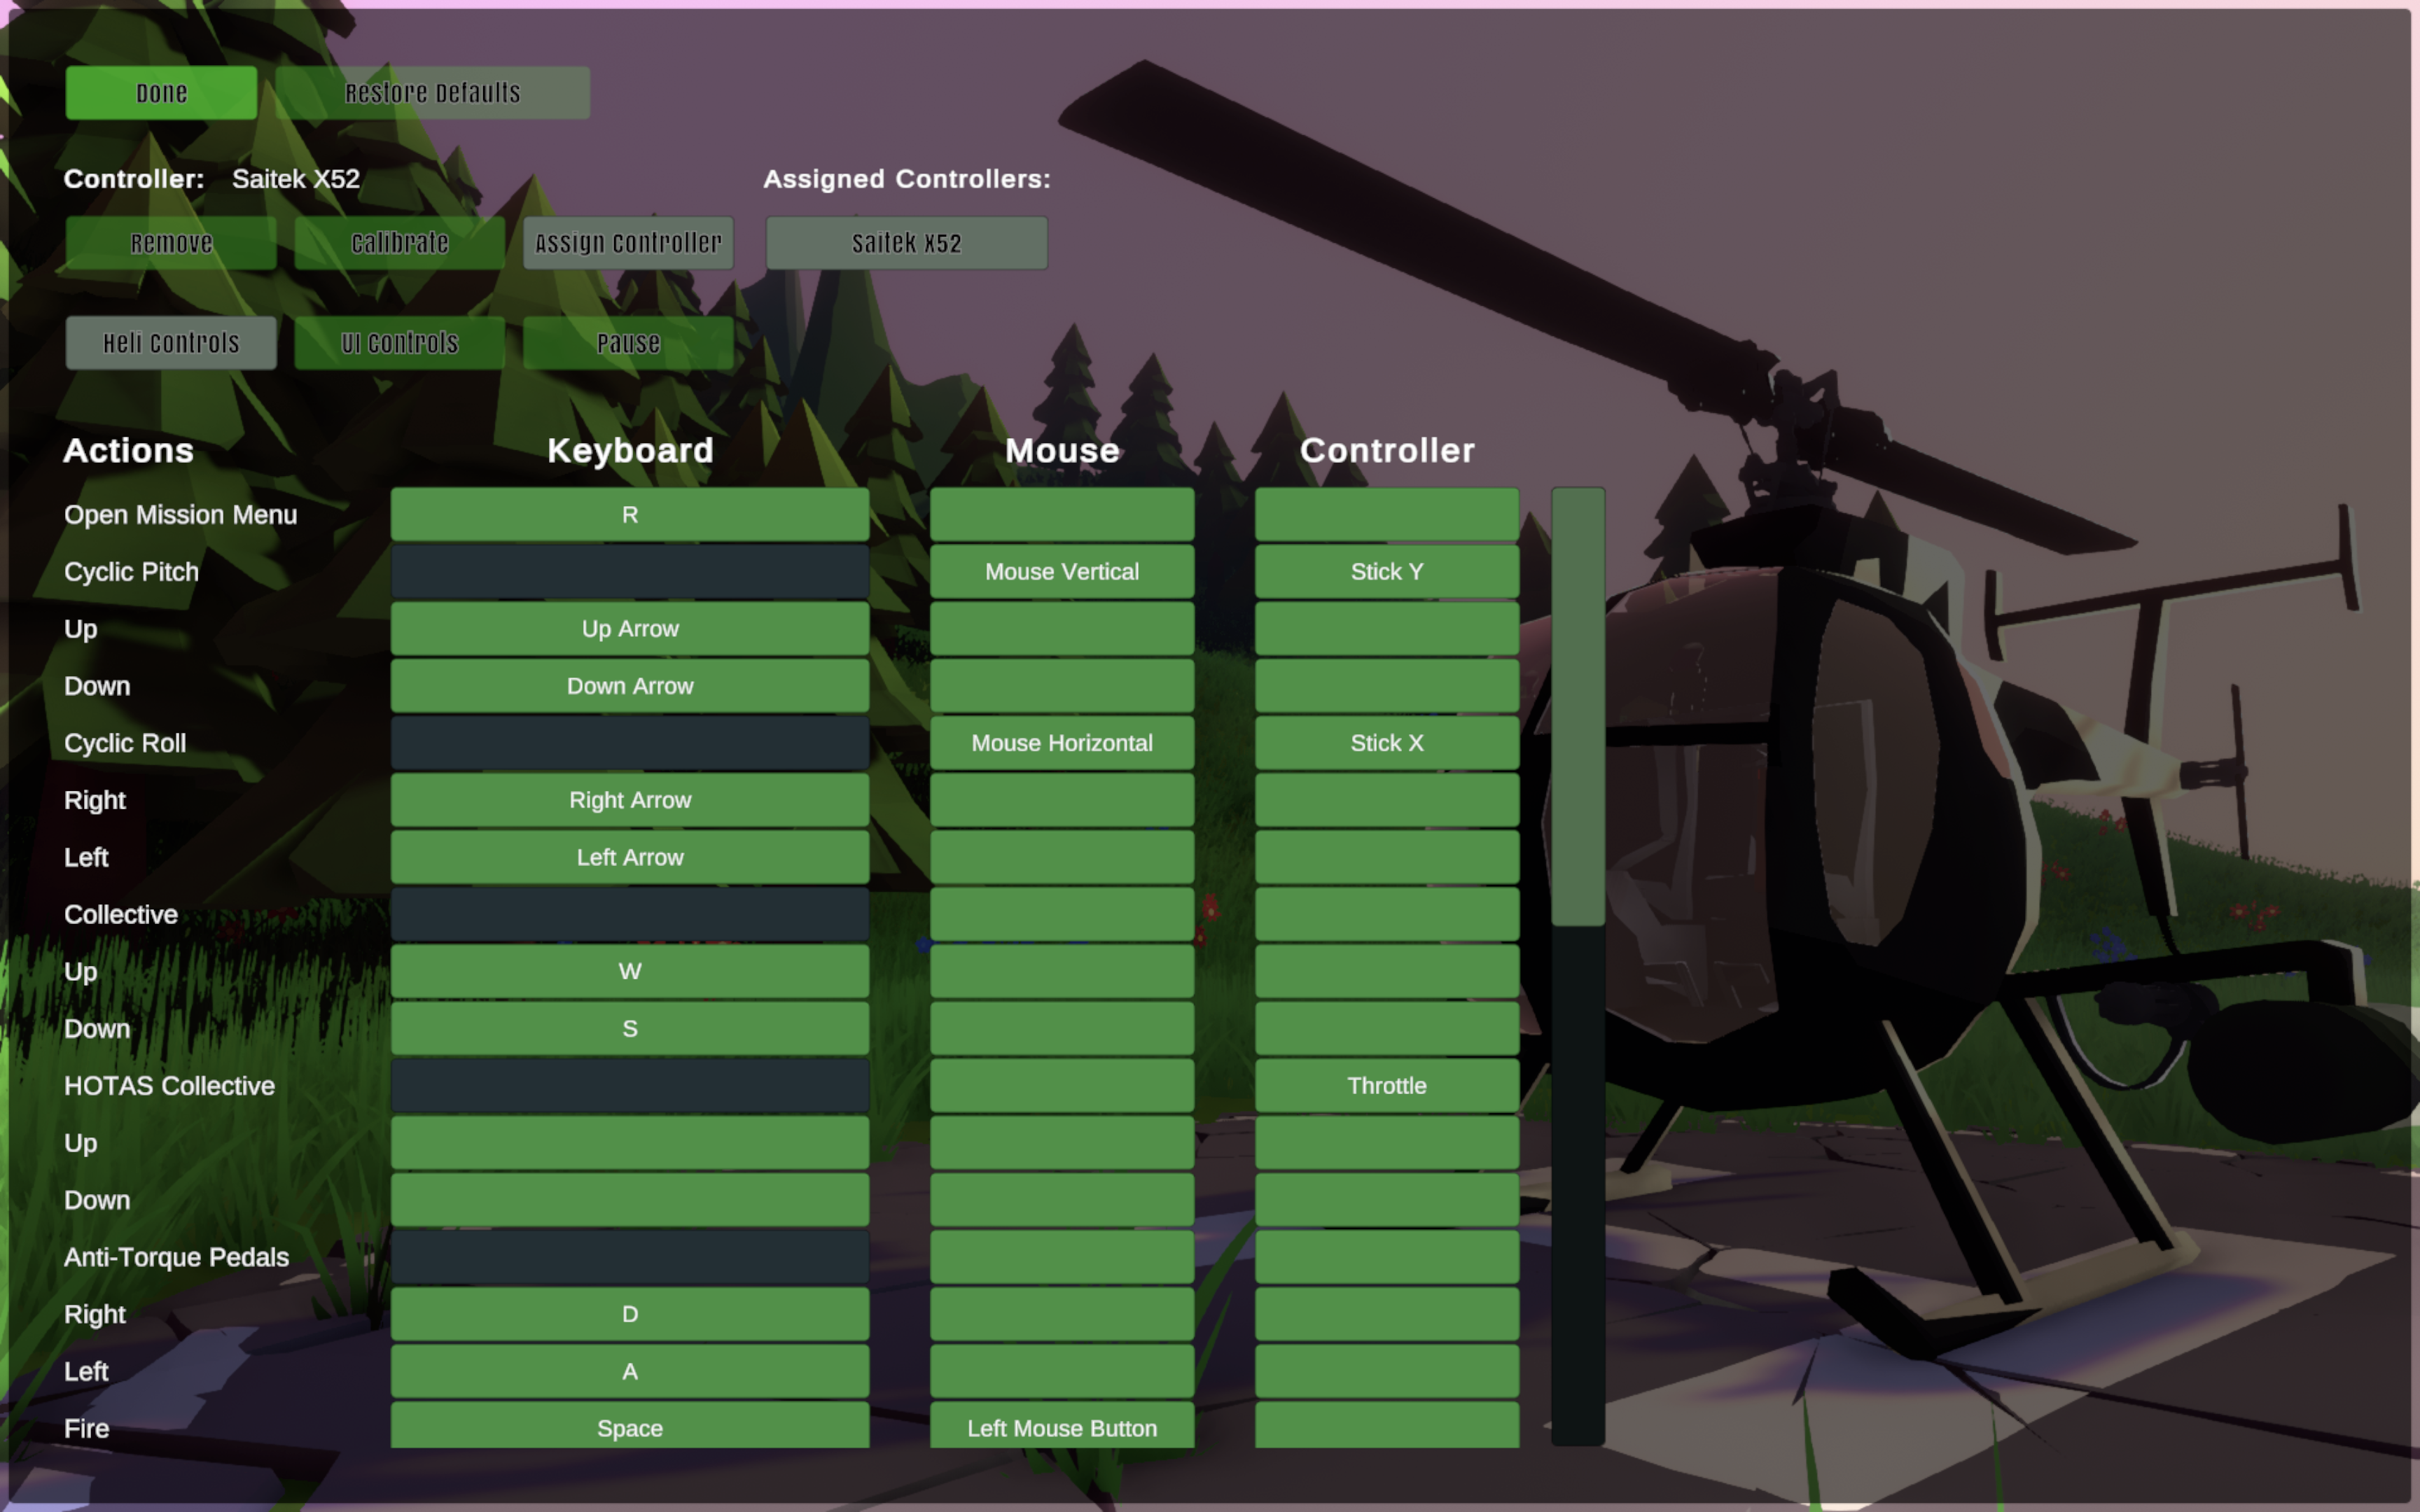2420x1512 pixels.
Task: Switch to UI Controls tab
Action: pyautogui.click(x=399, y=343)
